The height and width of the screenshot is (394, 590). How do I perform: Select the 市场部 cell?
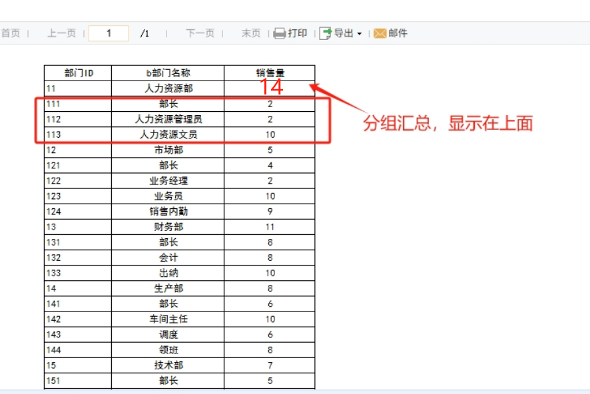coord(168,150)
